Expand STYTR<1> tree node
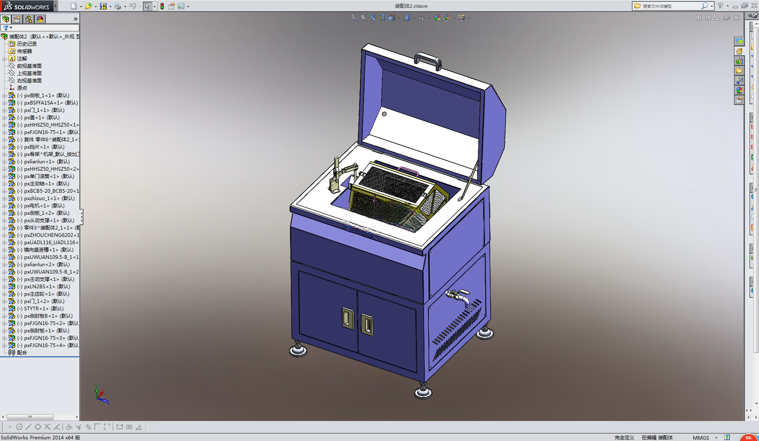Screen dimensions: 759x441 (4, 309)
